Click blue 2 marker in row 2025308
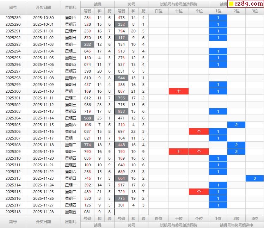Viewport: 264px width, 228px height. [x=236, y=145]
